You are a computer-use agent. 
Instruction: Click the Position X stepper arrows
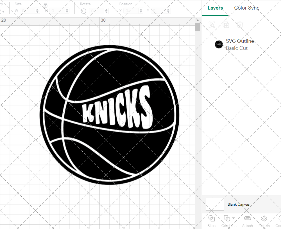click(x=141, y=11)
